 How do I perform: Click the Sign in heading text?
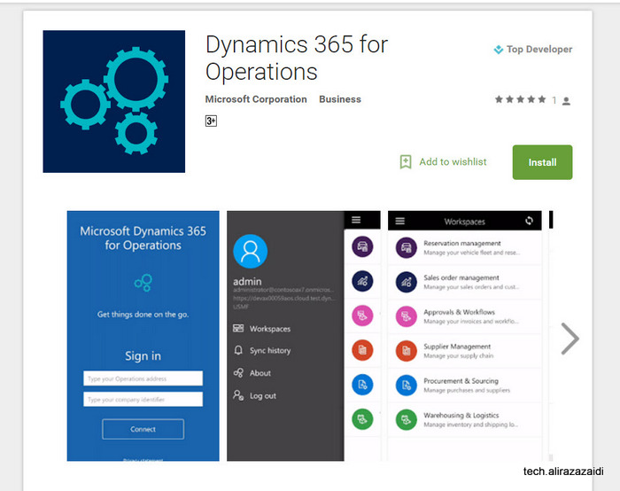(x=143, y=356)
